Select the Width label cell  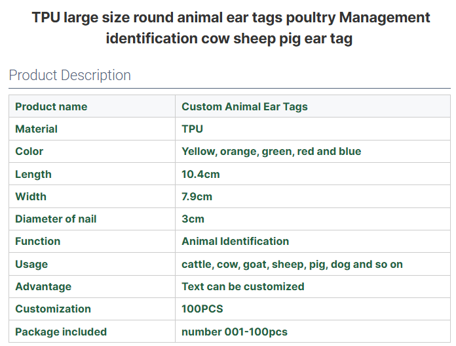[x=31, y=196]
